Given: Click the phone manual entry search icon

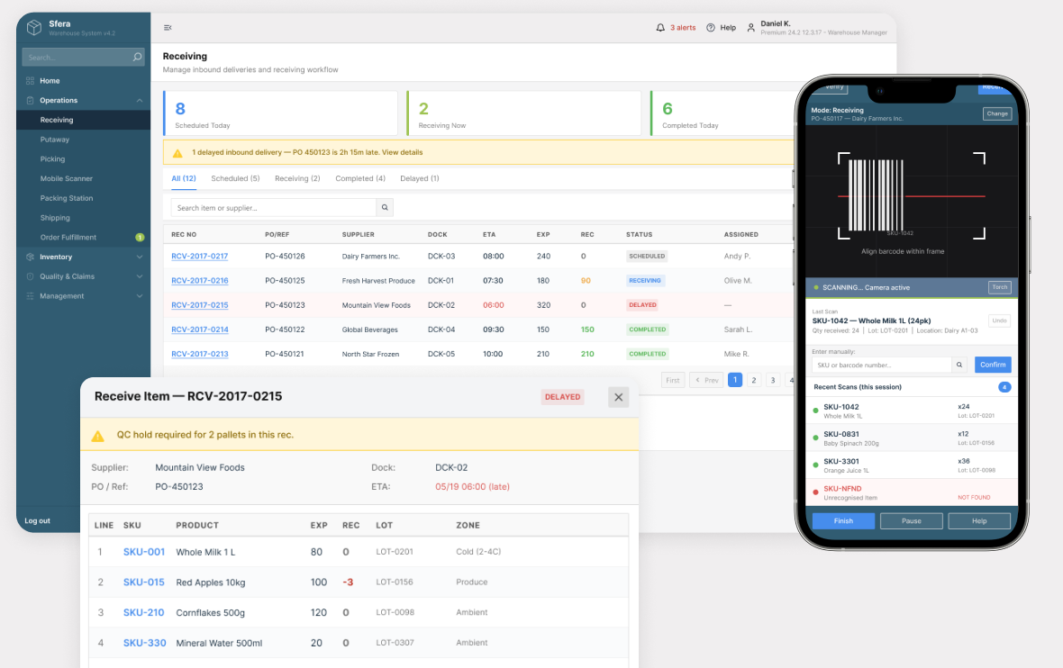Looking at the screenshot, I should coord(959,365).
